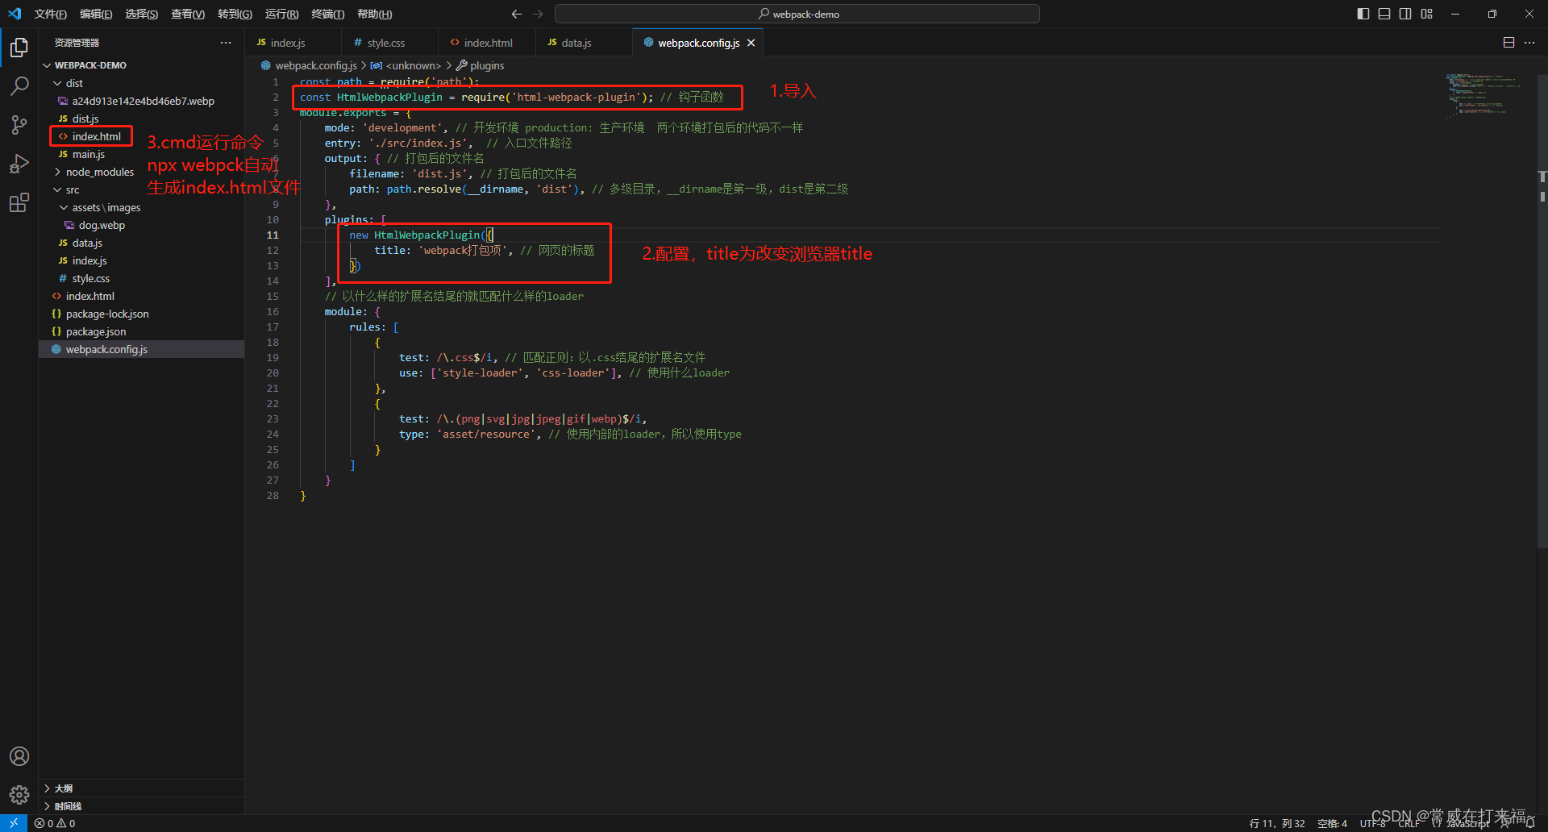This screenshot has height=832, width=1548.
Task: Open the Source Control view
Action: pyautogui.click(x=19, y=125)
